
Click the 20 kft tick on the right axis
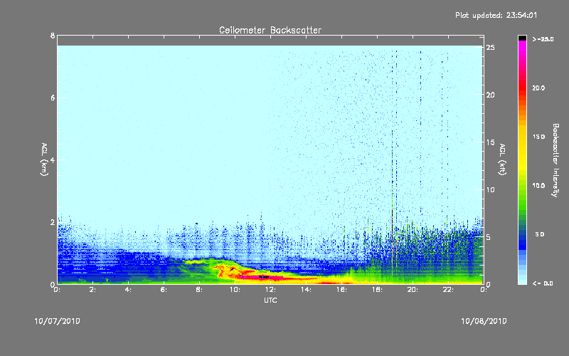click(x=491, y=95)
